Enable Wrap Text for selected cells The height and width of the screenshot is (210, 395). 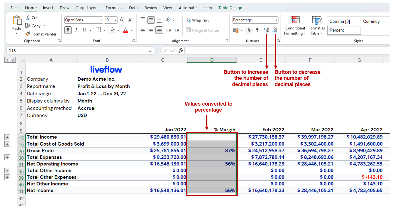pyautogui.click(x=197, y=20)
